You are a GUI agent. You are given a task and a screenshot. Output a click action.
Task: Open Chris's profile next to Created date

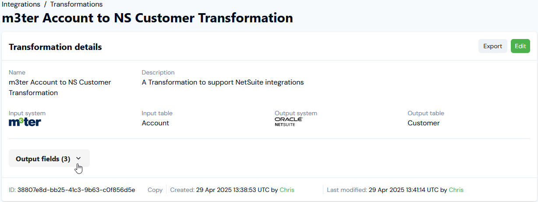tap(287, 190)
